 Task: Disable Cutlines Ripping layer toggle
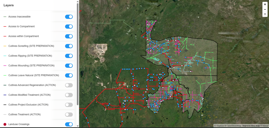click(69, 56)
